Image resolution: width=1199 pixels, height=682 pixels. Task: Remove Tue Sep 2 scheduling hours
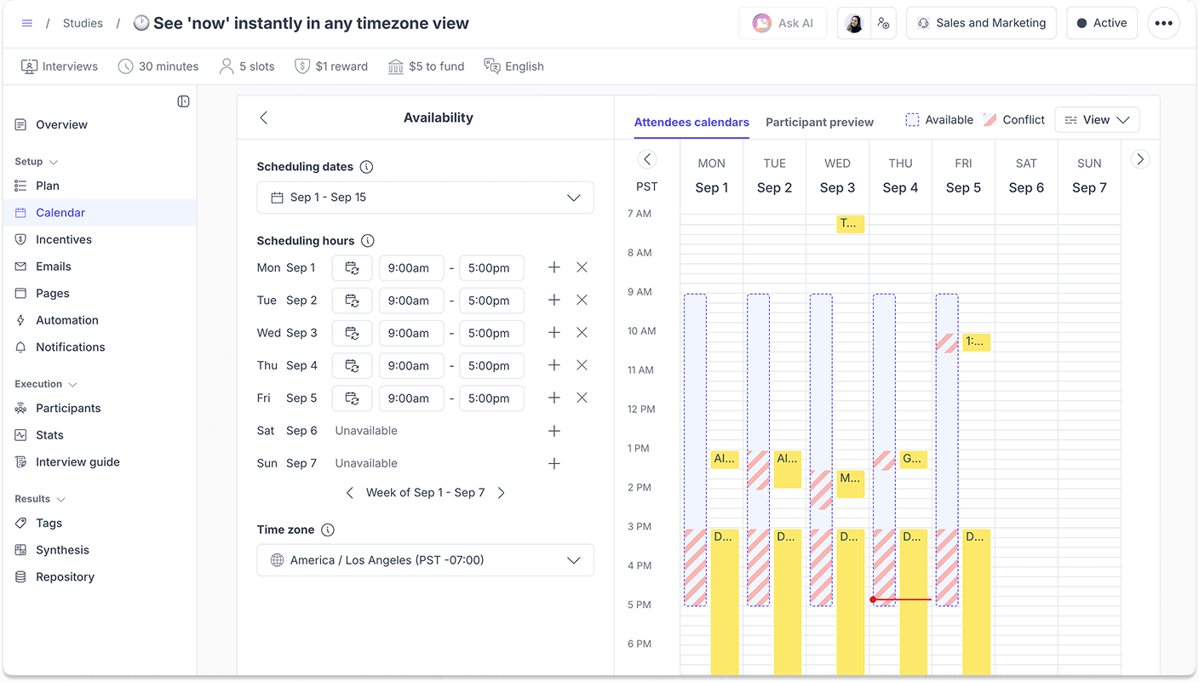tap(582, 300)
